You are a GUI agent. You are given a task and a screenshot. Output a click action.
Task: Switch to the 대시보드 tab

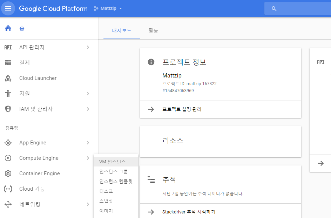pyautogui.click(x=122, y=30)
